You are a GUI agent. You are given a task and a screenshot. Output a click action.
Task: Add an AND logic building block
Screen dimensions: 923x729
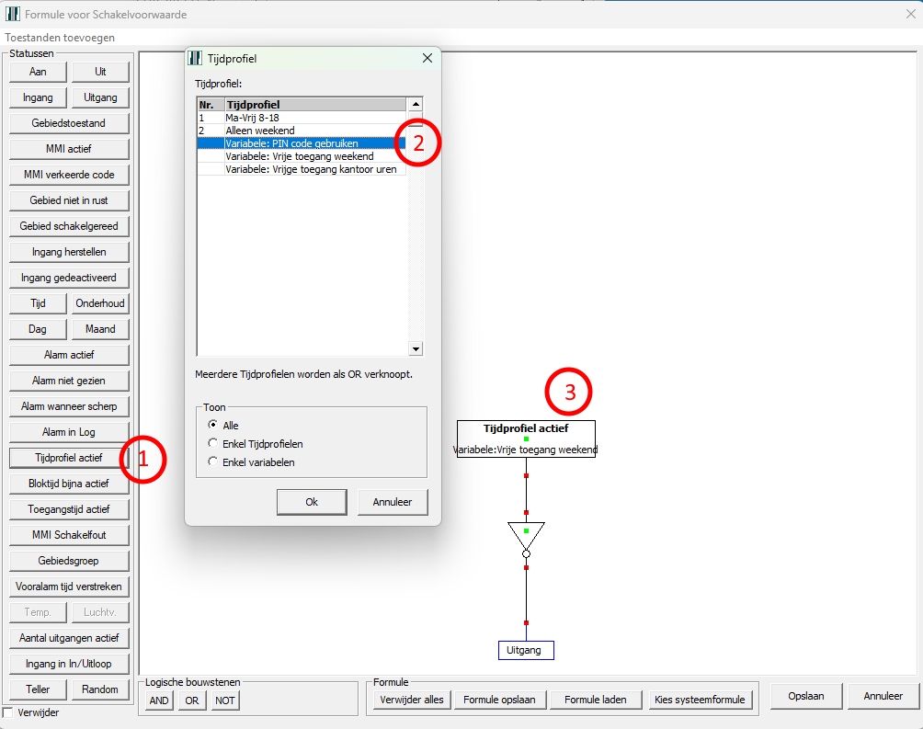[x=159, y=700]
